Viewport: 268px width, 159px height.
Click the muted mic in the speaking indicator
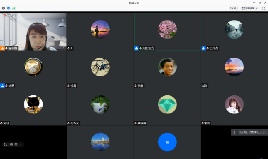234,132
